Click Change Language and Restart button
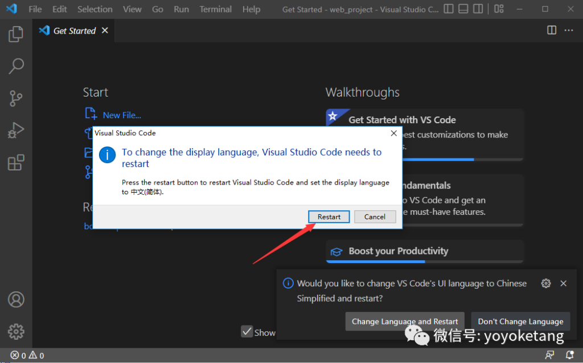Viewport: 583px width, 363px height. (405, 322)
